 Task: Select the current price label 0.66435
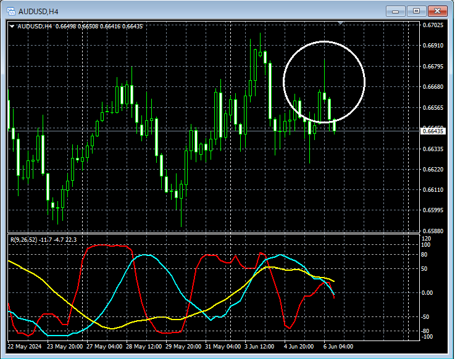click(x=433, y=131)
